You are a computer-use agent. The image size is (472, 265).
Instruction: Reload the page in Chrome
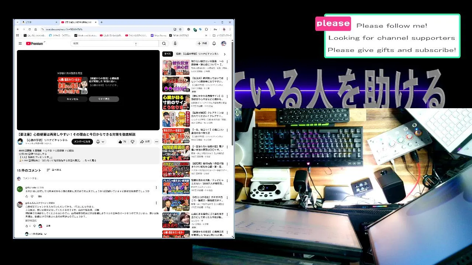click(29, 29)
